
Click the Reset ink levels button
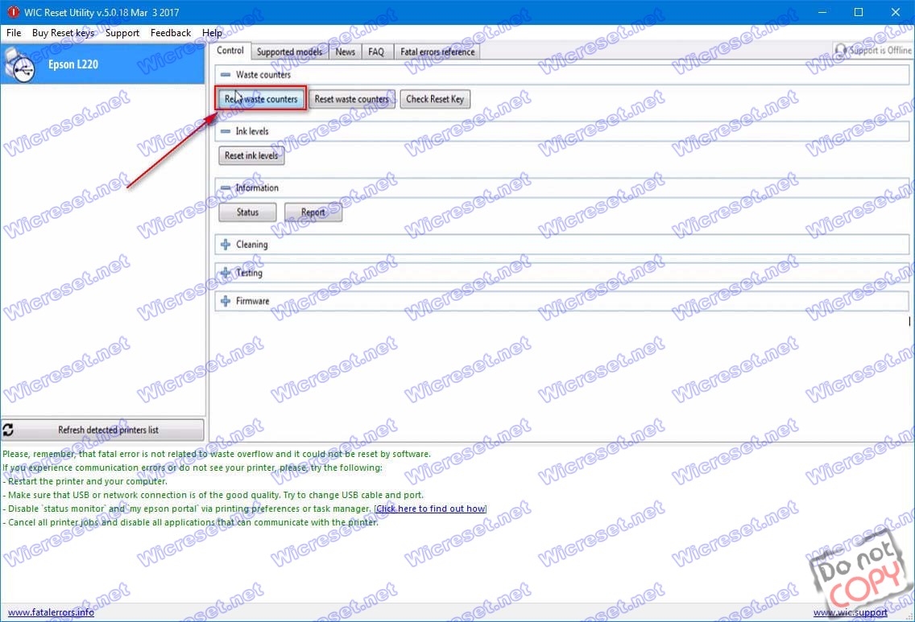pos(251,155)
